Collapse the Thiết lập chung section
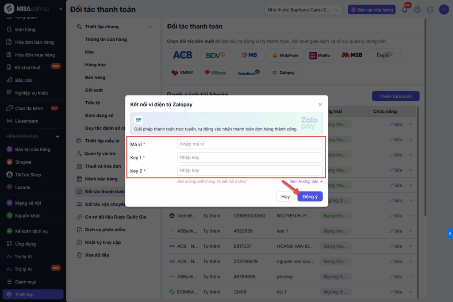453x302 pixels. [150, 27]
